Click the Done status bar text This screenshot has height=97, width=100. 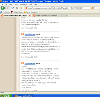click(2, 93)
